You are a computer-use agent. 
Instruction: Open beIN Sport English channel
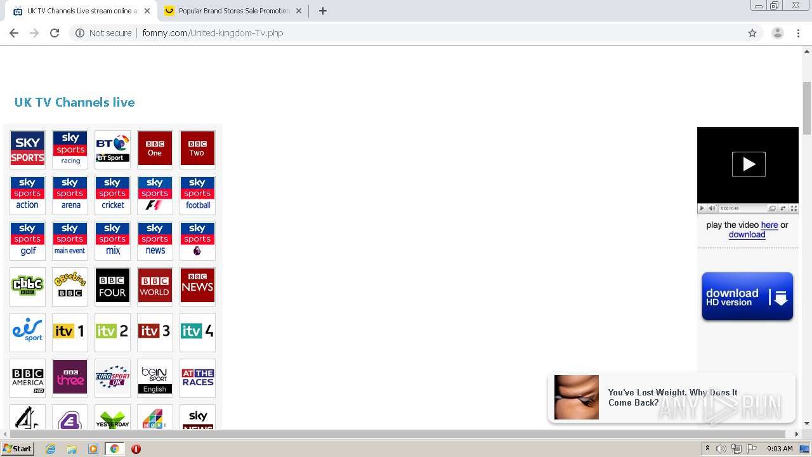point(155,378)
